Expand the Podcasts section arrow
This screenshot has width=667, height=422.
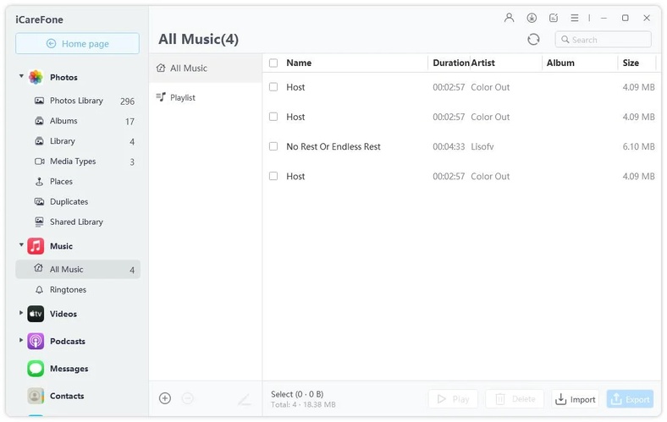[21, 341]
